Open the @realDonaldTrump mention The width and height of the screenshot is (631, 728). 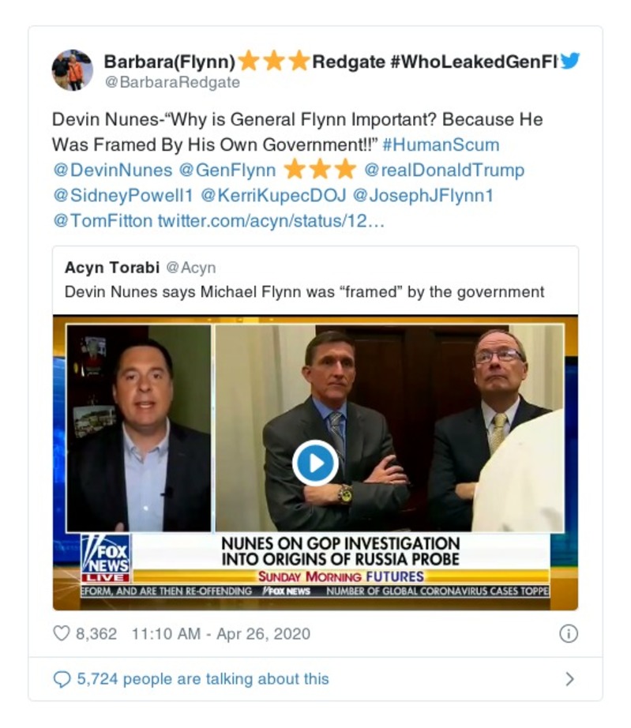click(444, 170)
